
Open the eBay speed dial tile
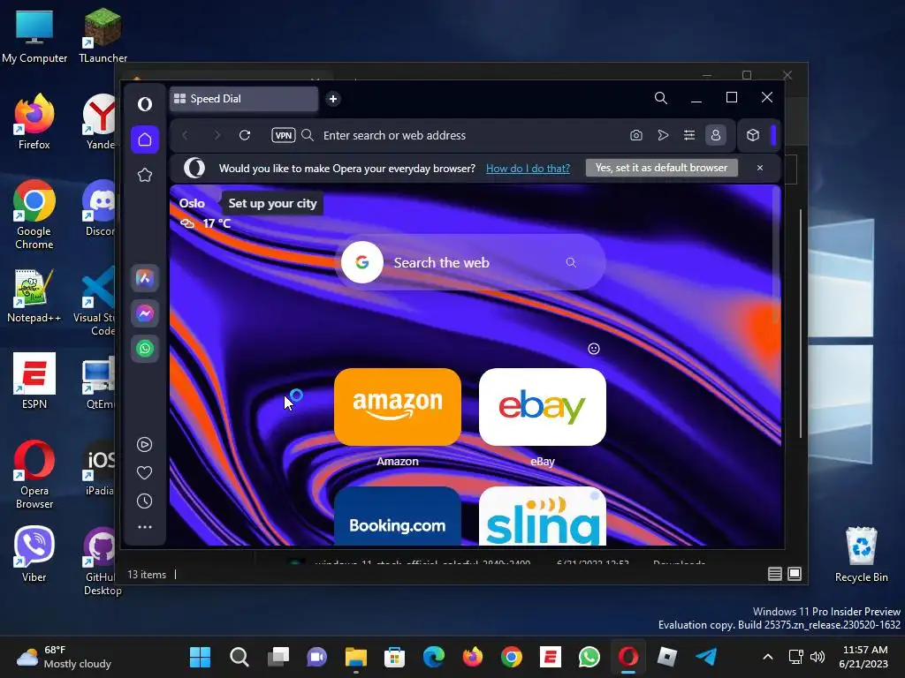[543, 407]
